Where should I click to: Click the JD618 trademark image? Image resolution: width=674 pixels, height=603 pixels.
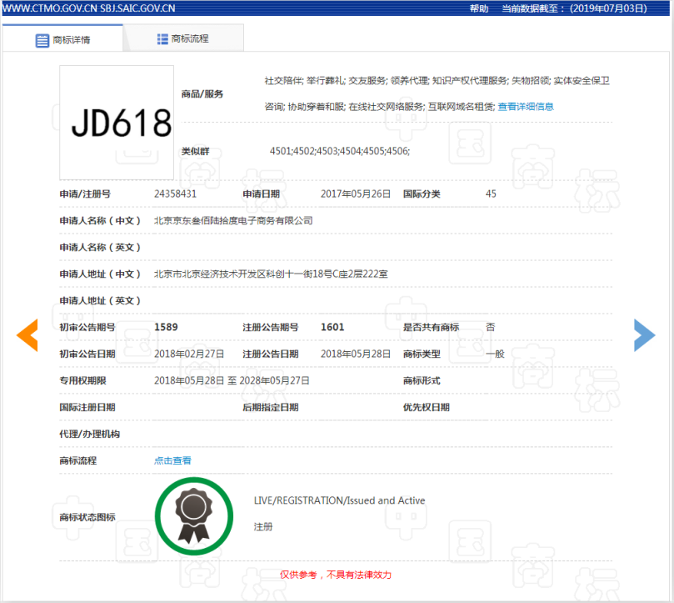point(117,123)
